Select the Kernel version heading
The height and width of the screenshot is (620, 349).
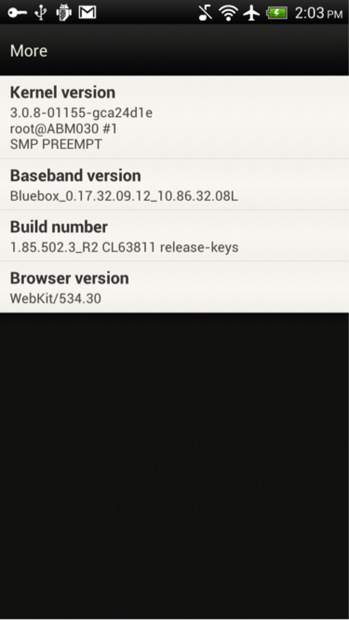[x=63, y=93]
